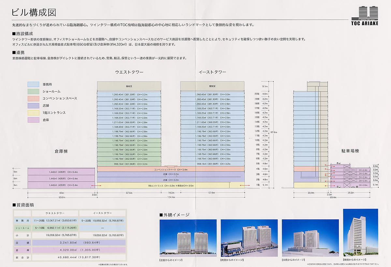Pick the orange コンベンションスペース legend swatch
Screen dimensions: 391x267
coord(33,98)
